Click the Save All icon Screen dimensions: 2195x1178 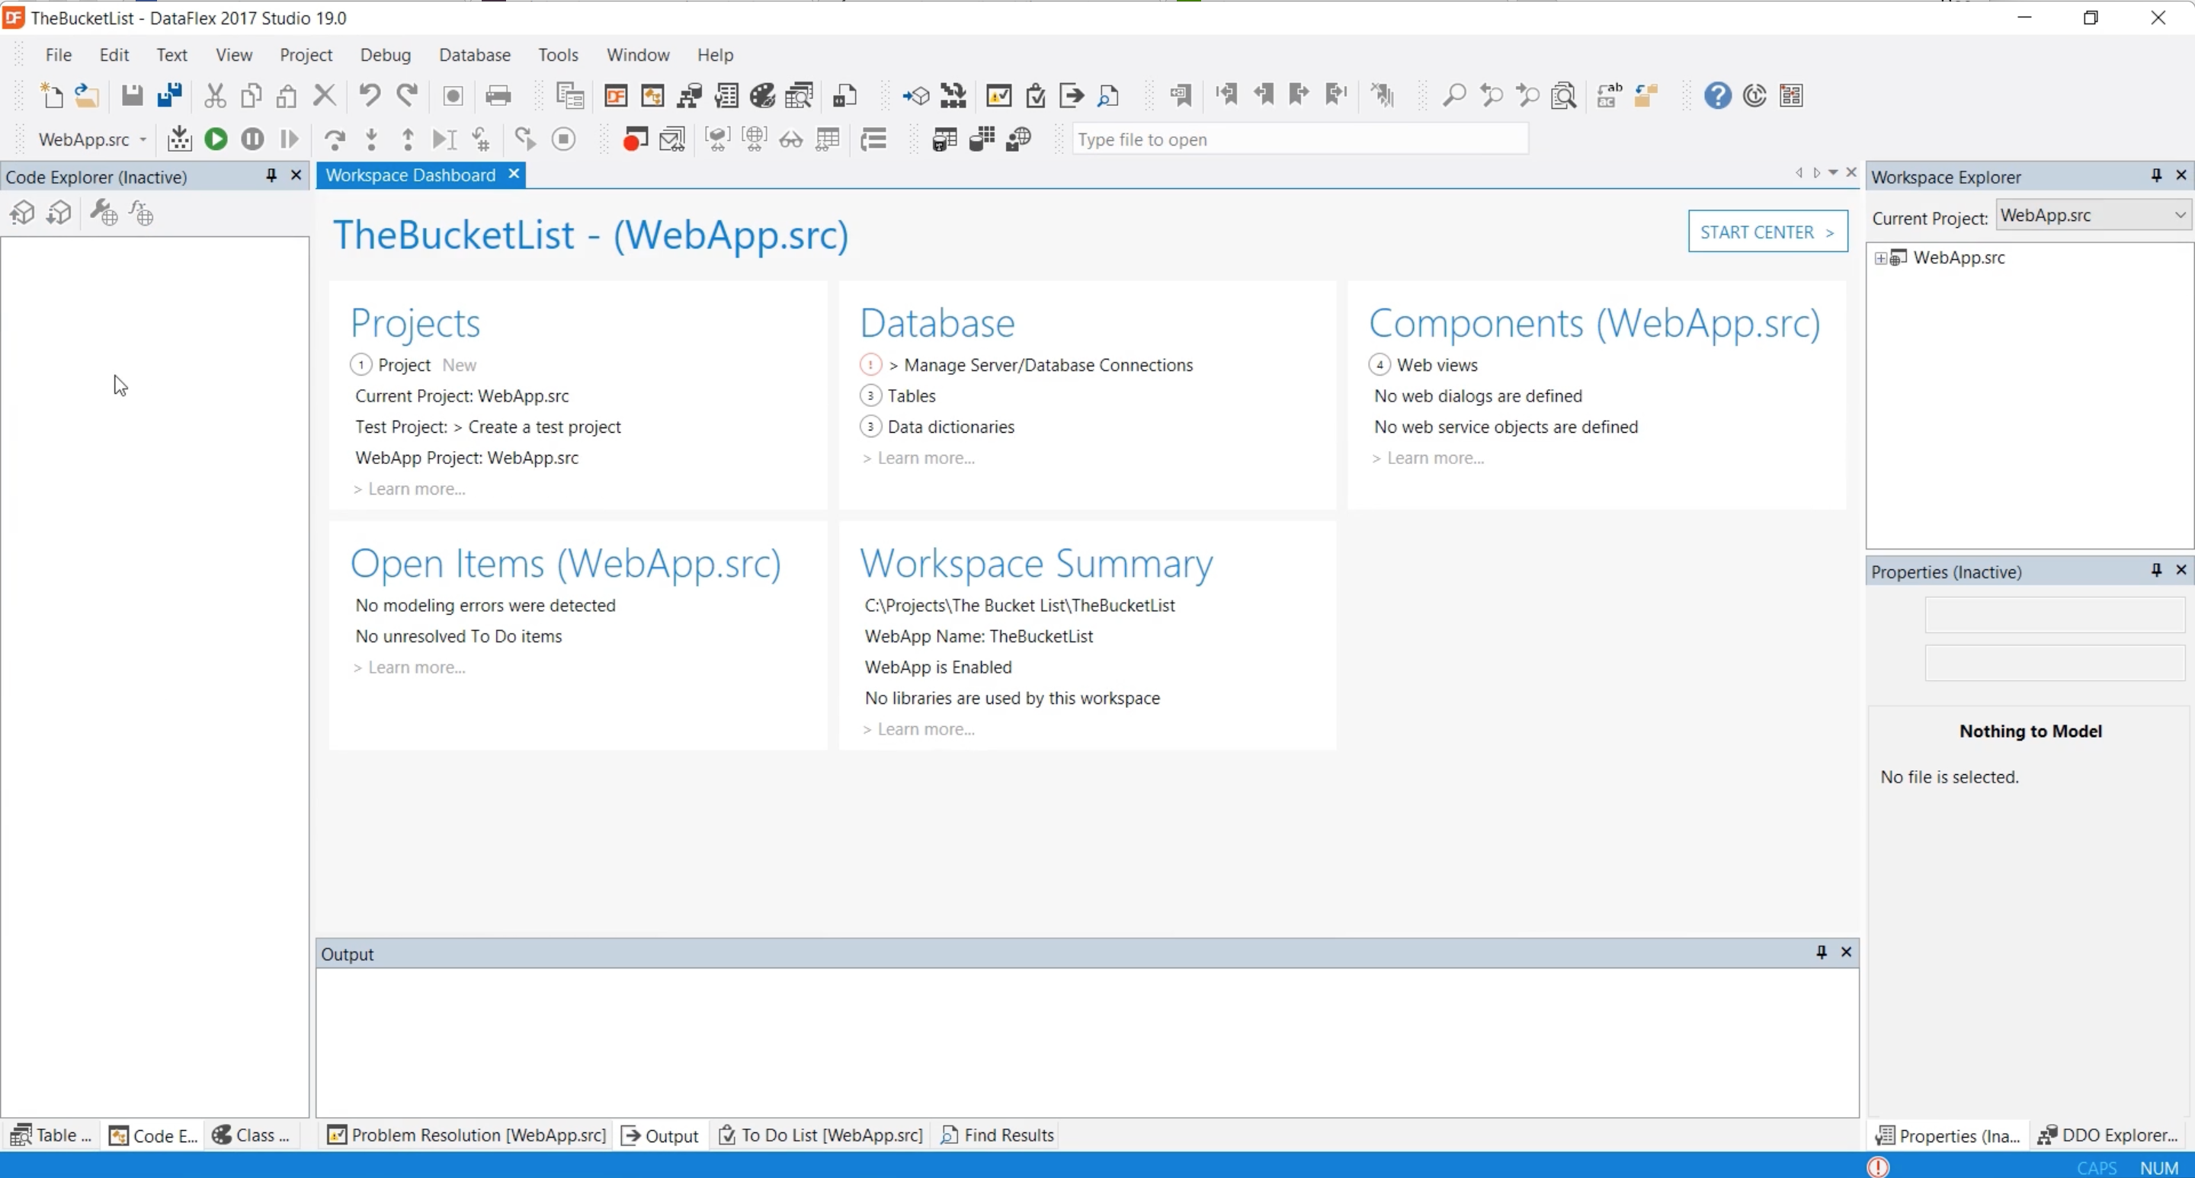(169, 95)
